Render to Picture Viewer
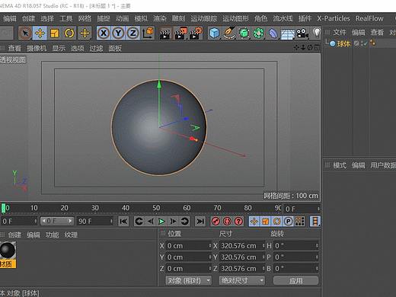This screenshot has height=297, width=396. [180, 34]
